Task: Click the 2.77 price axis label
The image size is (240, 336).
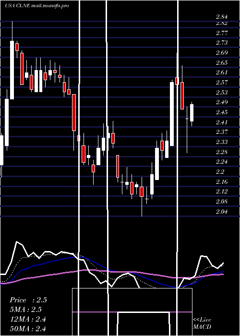Action: [222, 33]
